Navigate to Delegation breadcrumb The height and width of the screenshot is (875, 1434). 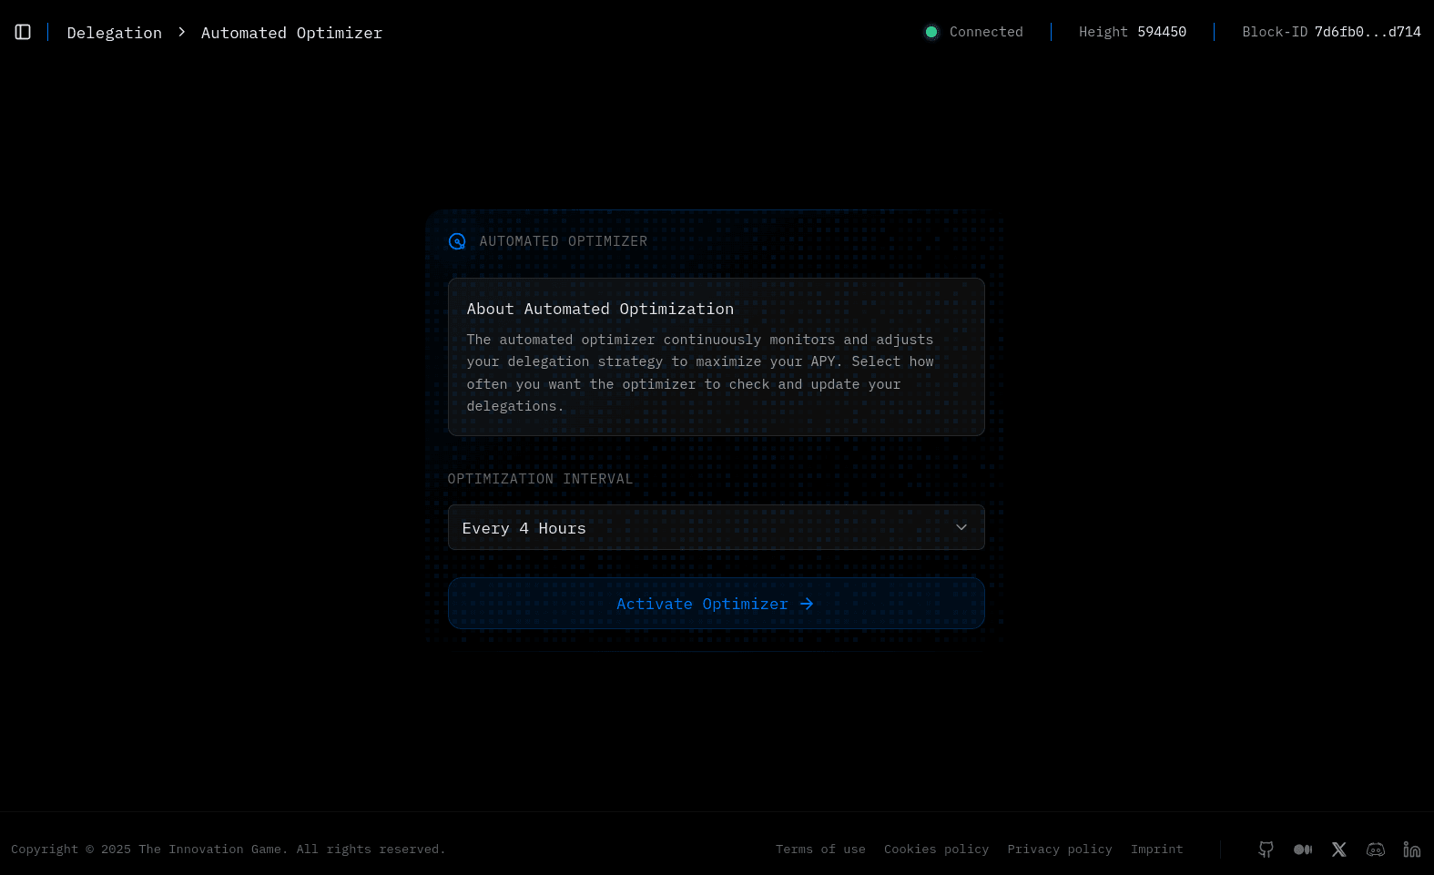(114, 33)
